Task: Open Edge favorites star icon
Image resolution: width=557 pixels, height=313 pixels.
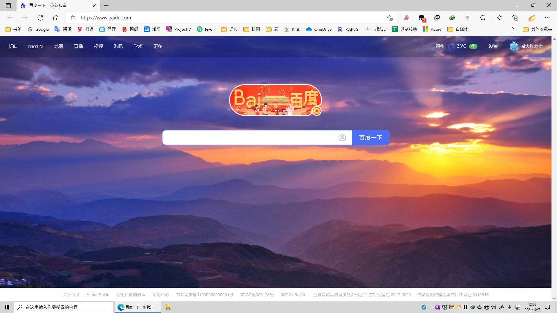Action: pyautogui.click(x=500, y=18)
